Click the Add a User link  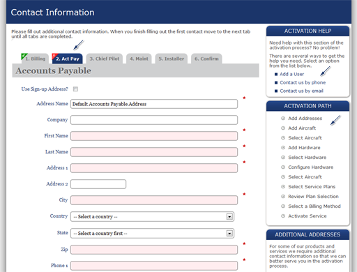click(291, 74)
